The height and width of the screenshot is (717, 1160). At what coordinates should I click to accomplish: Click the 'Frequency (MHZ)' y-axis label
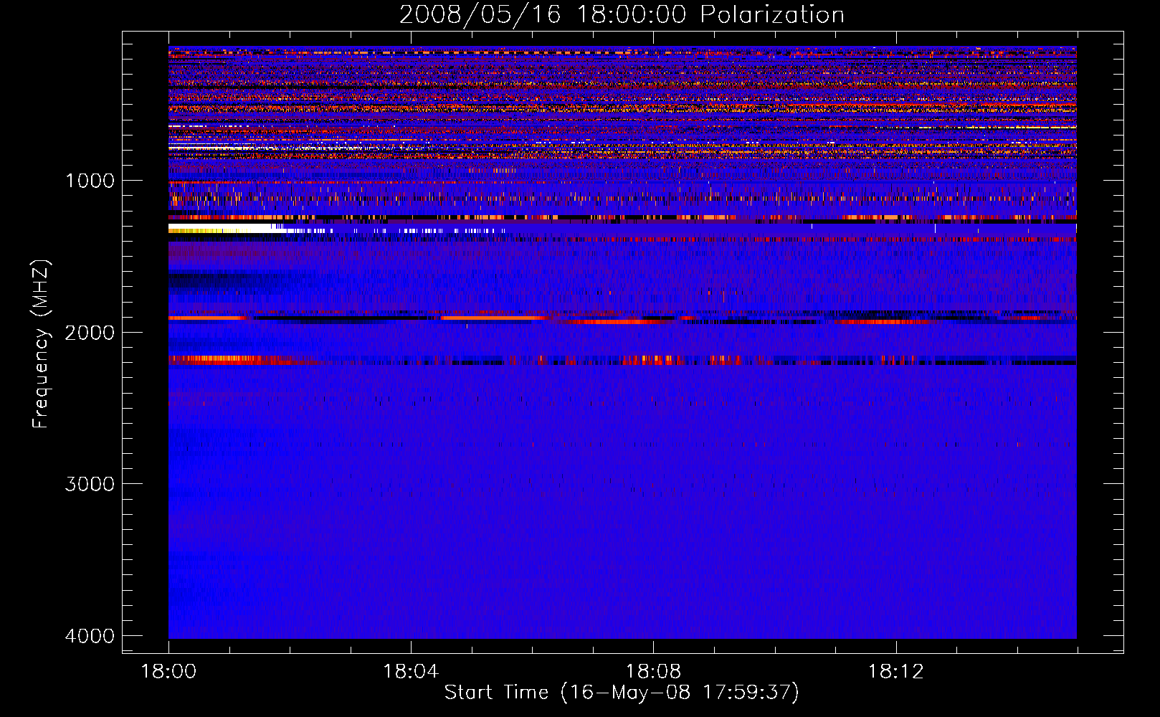[42, 345]
